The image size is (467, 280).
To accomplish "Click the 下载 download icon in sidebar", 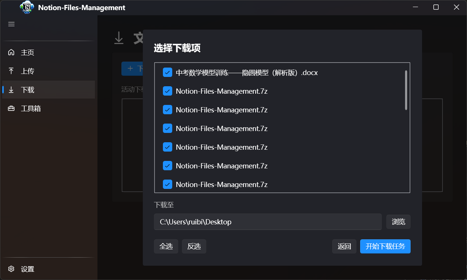I will point(11,90).
